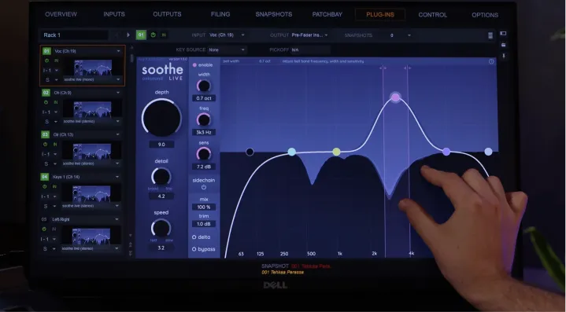Expand the KEY SOURCE None dropdown

(227, 50)
